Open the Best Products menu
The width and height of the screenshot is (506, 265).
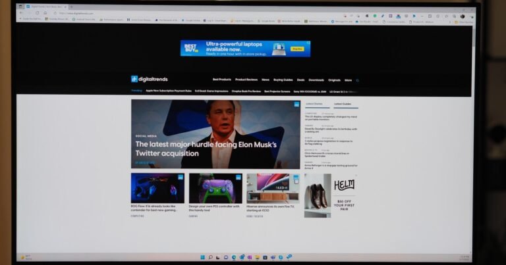[221, 80]
